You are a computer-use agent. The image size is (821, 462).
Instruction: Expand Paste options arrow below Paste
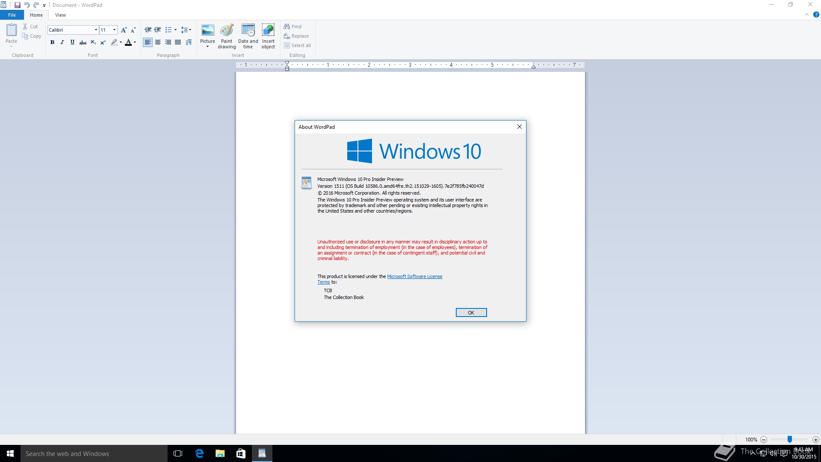[x=11, y=46]
